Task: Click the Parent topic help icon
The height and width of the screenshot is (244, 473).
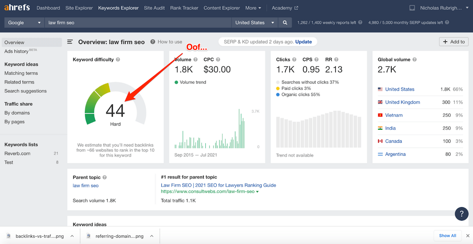Action: tap(105, 177)
